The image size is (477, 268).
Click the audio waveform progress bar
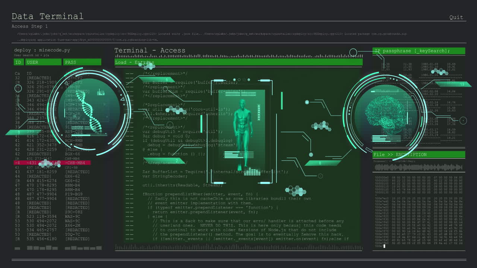click(419, 167)
